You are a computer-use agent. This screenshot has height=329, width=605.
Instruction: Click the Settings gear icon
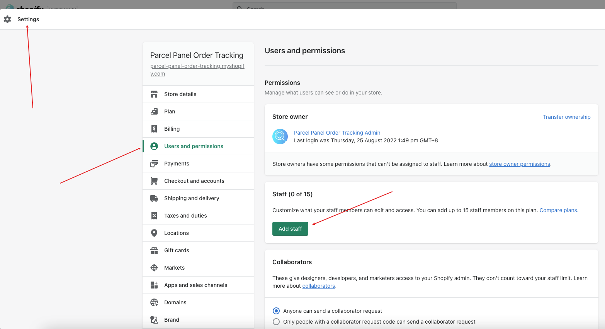7,19
